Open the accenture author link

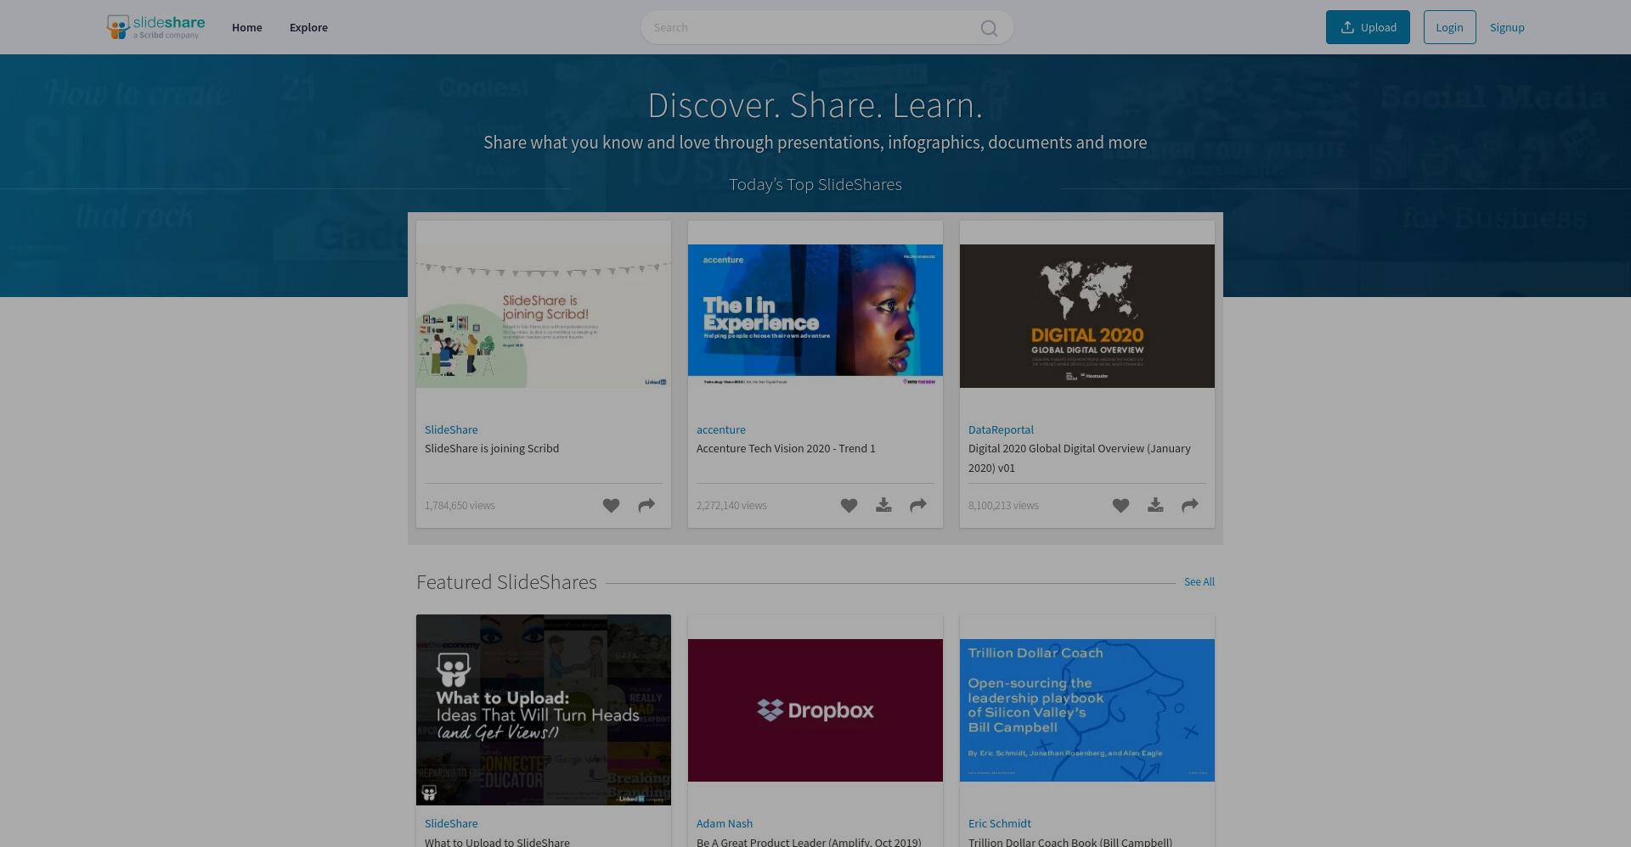(721, 429)
